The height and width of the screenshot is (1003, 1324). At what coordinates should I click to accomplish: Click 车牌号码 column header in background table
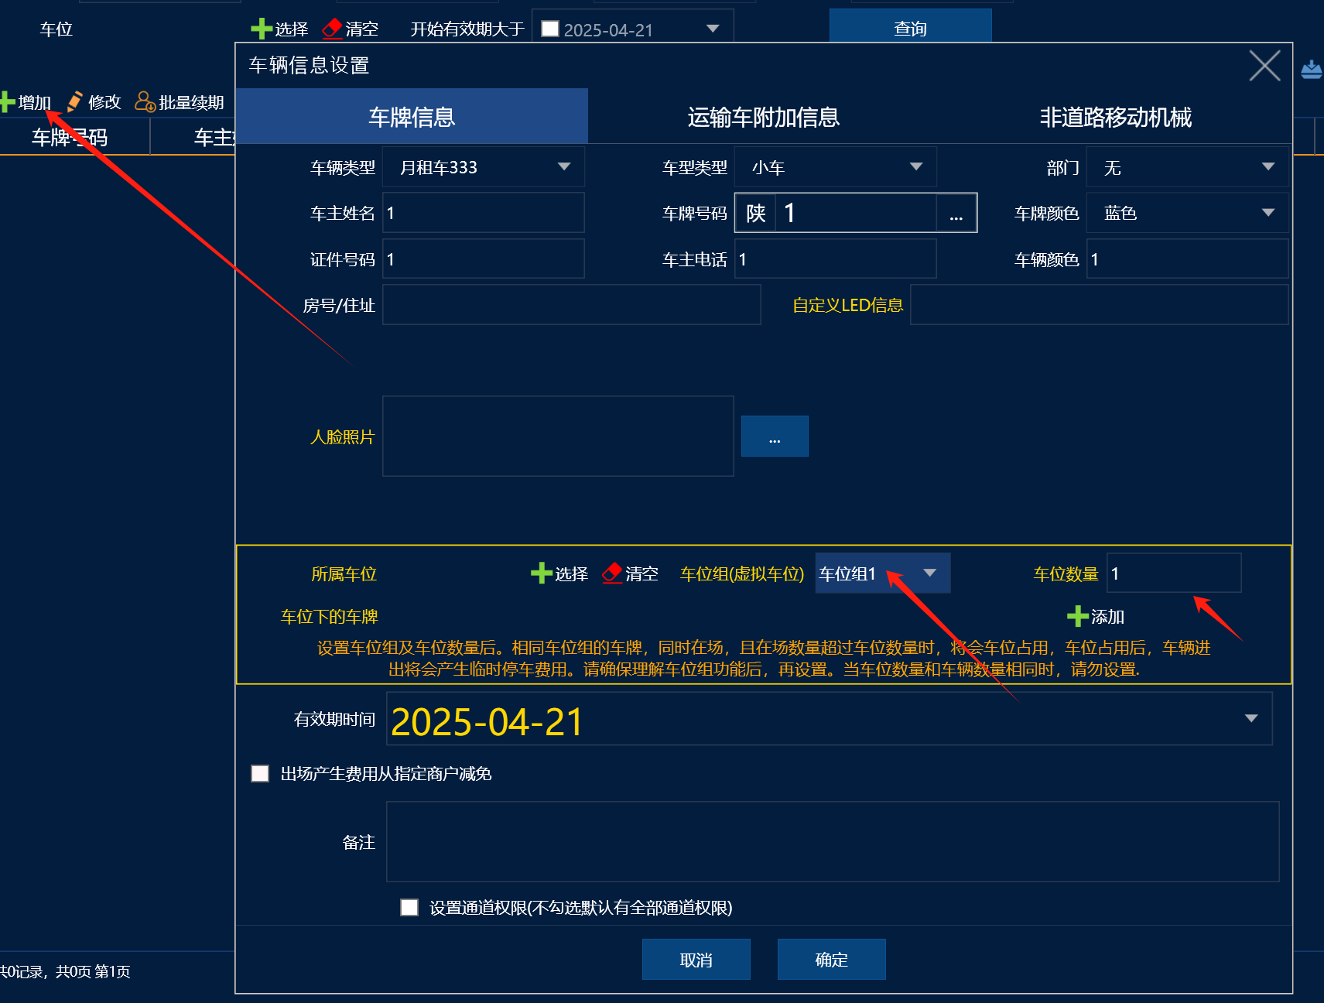point(70,137)
